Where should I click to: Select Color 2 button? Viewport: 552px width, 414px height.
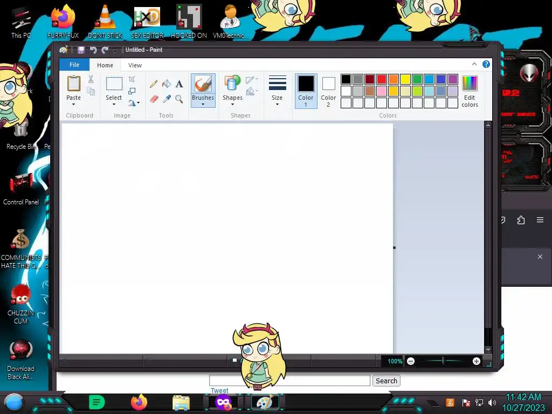coord(328,91)
